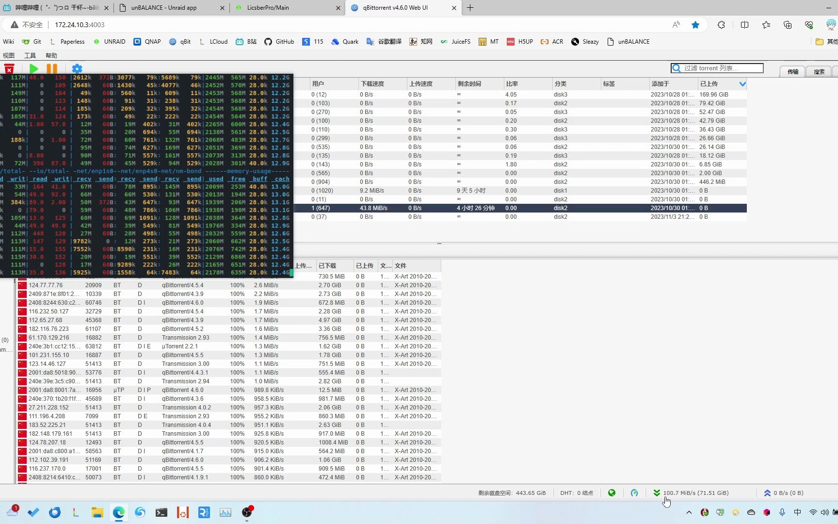Show hidden system tray icons chevron
Image resolution: width=838 pixels, height=524 pixels.
pos(689,512)
